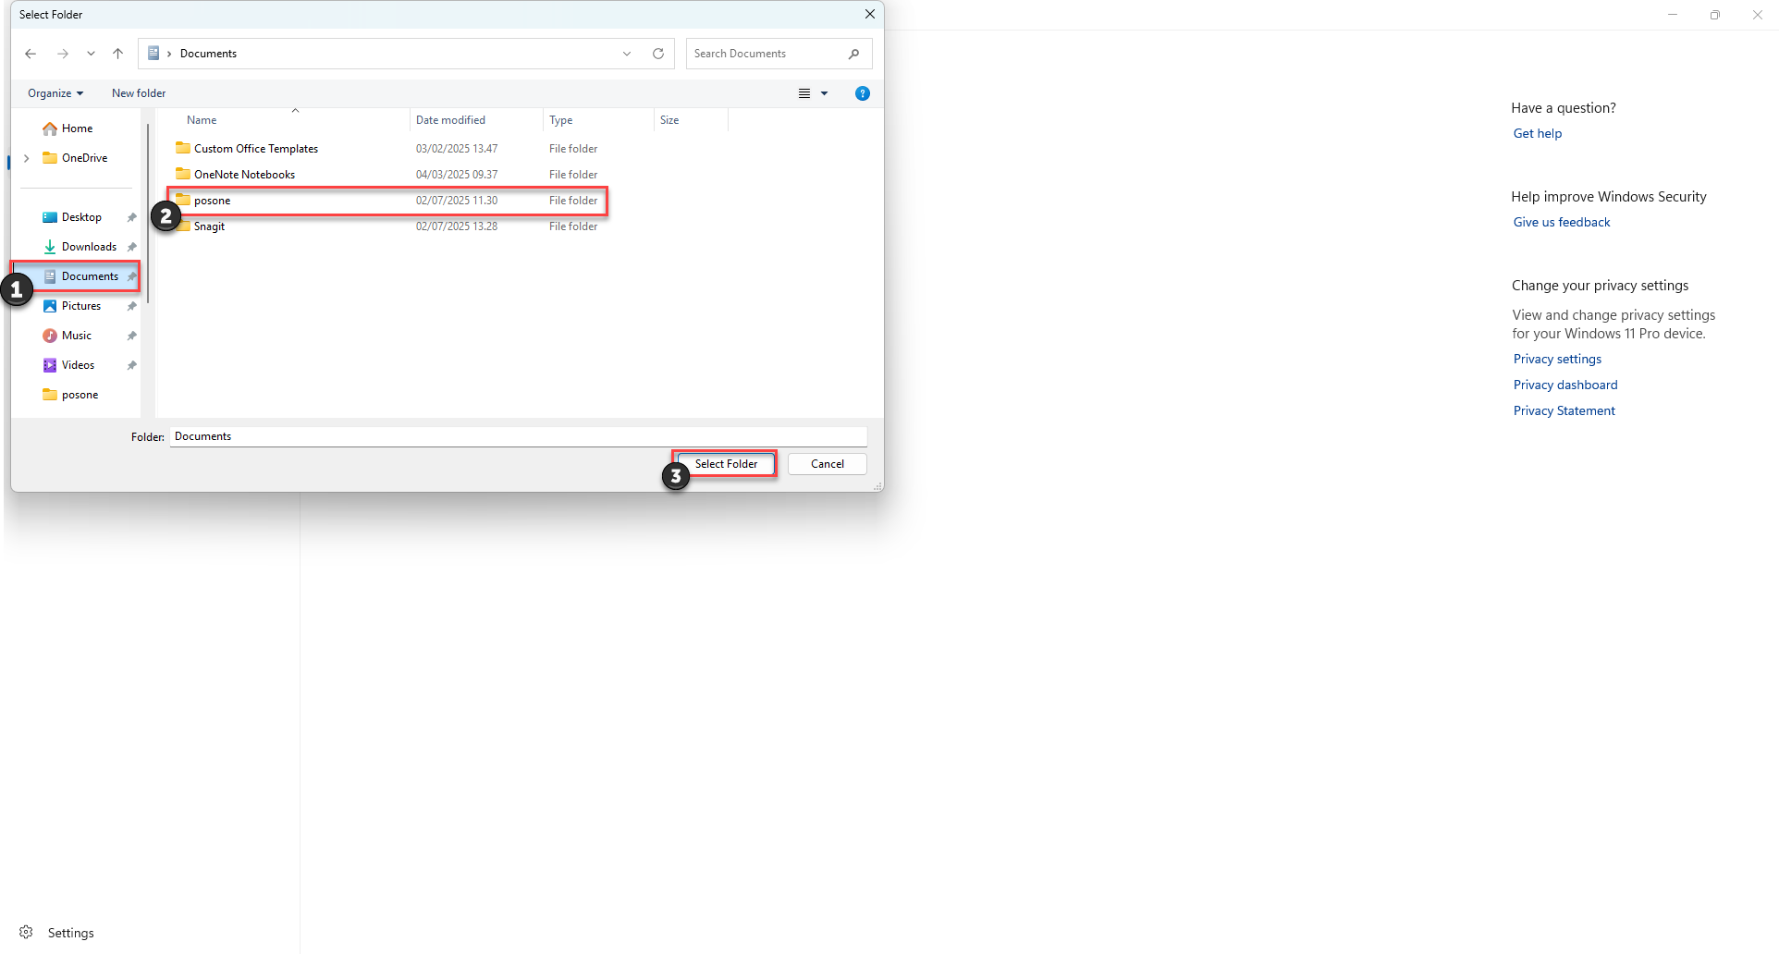
Task: Open the dialog Help icon
Action: pos(863,93)
